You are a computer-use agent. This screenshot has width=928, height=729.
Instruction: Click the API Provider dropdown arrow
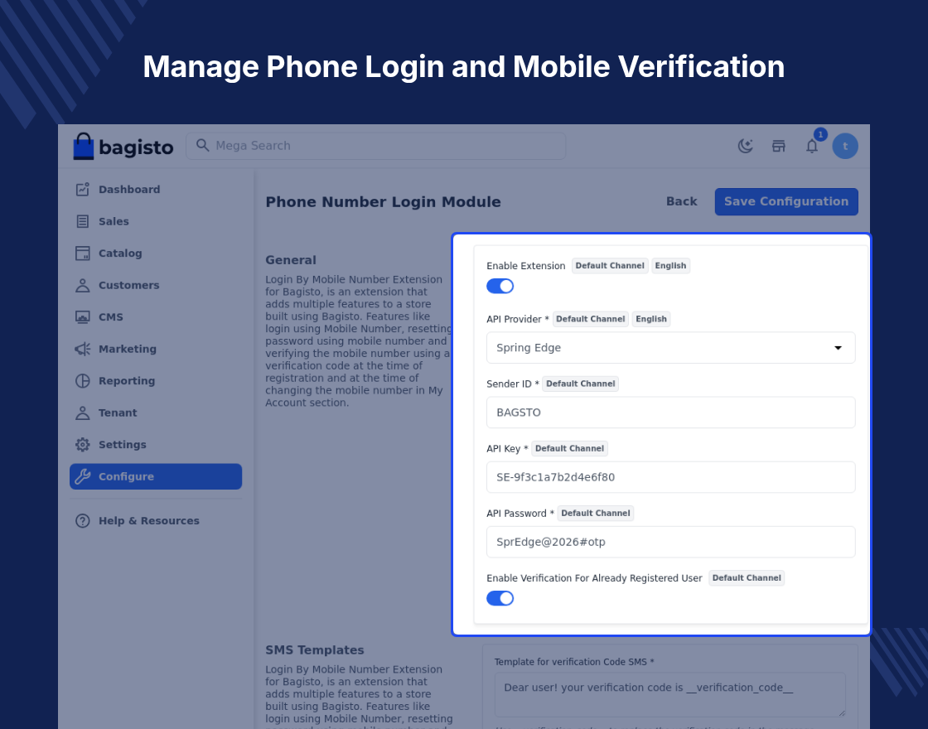(838, 348)
